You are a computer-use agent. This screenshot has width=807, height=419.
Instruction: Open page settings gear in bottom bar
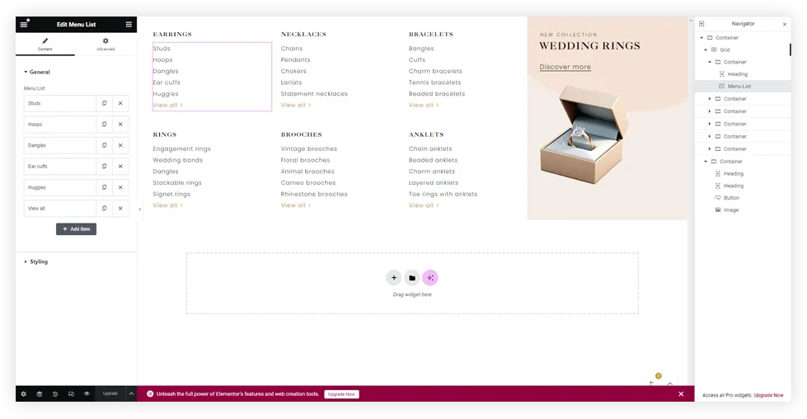(x=23, y=394)
